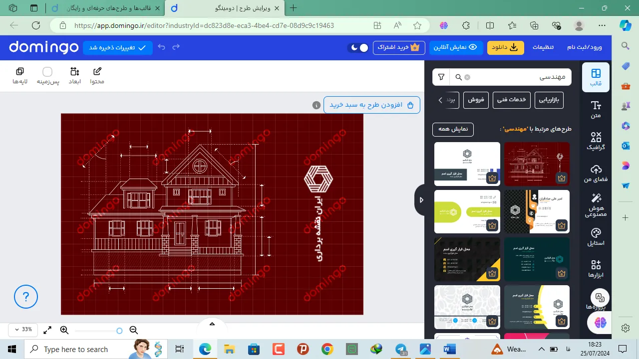Viewport: 639px width, 359px height.
Task: Open the 33% zoom level dropdown
Action: (x=23, y=330)
